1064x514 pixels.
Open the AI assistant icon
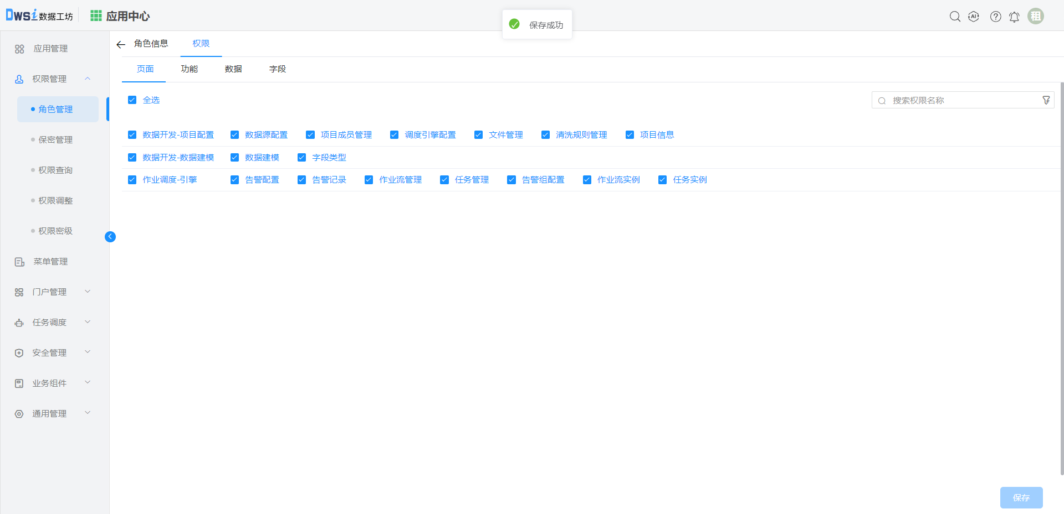974,17
